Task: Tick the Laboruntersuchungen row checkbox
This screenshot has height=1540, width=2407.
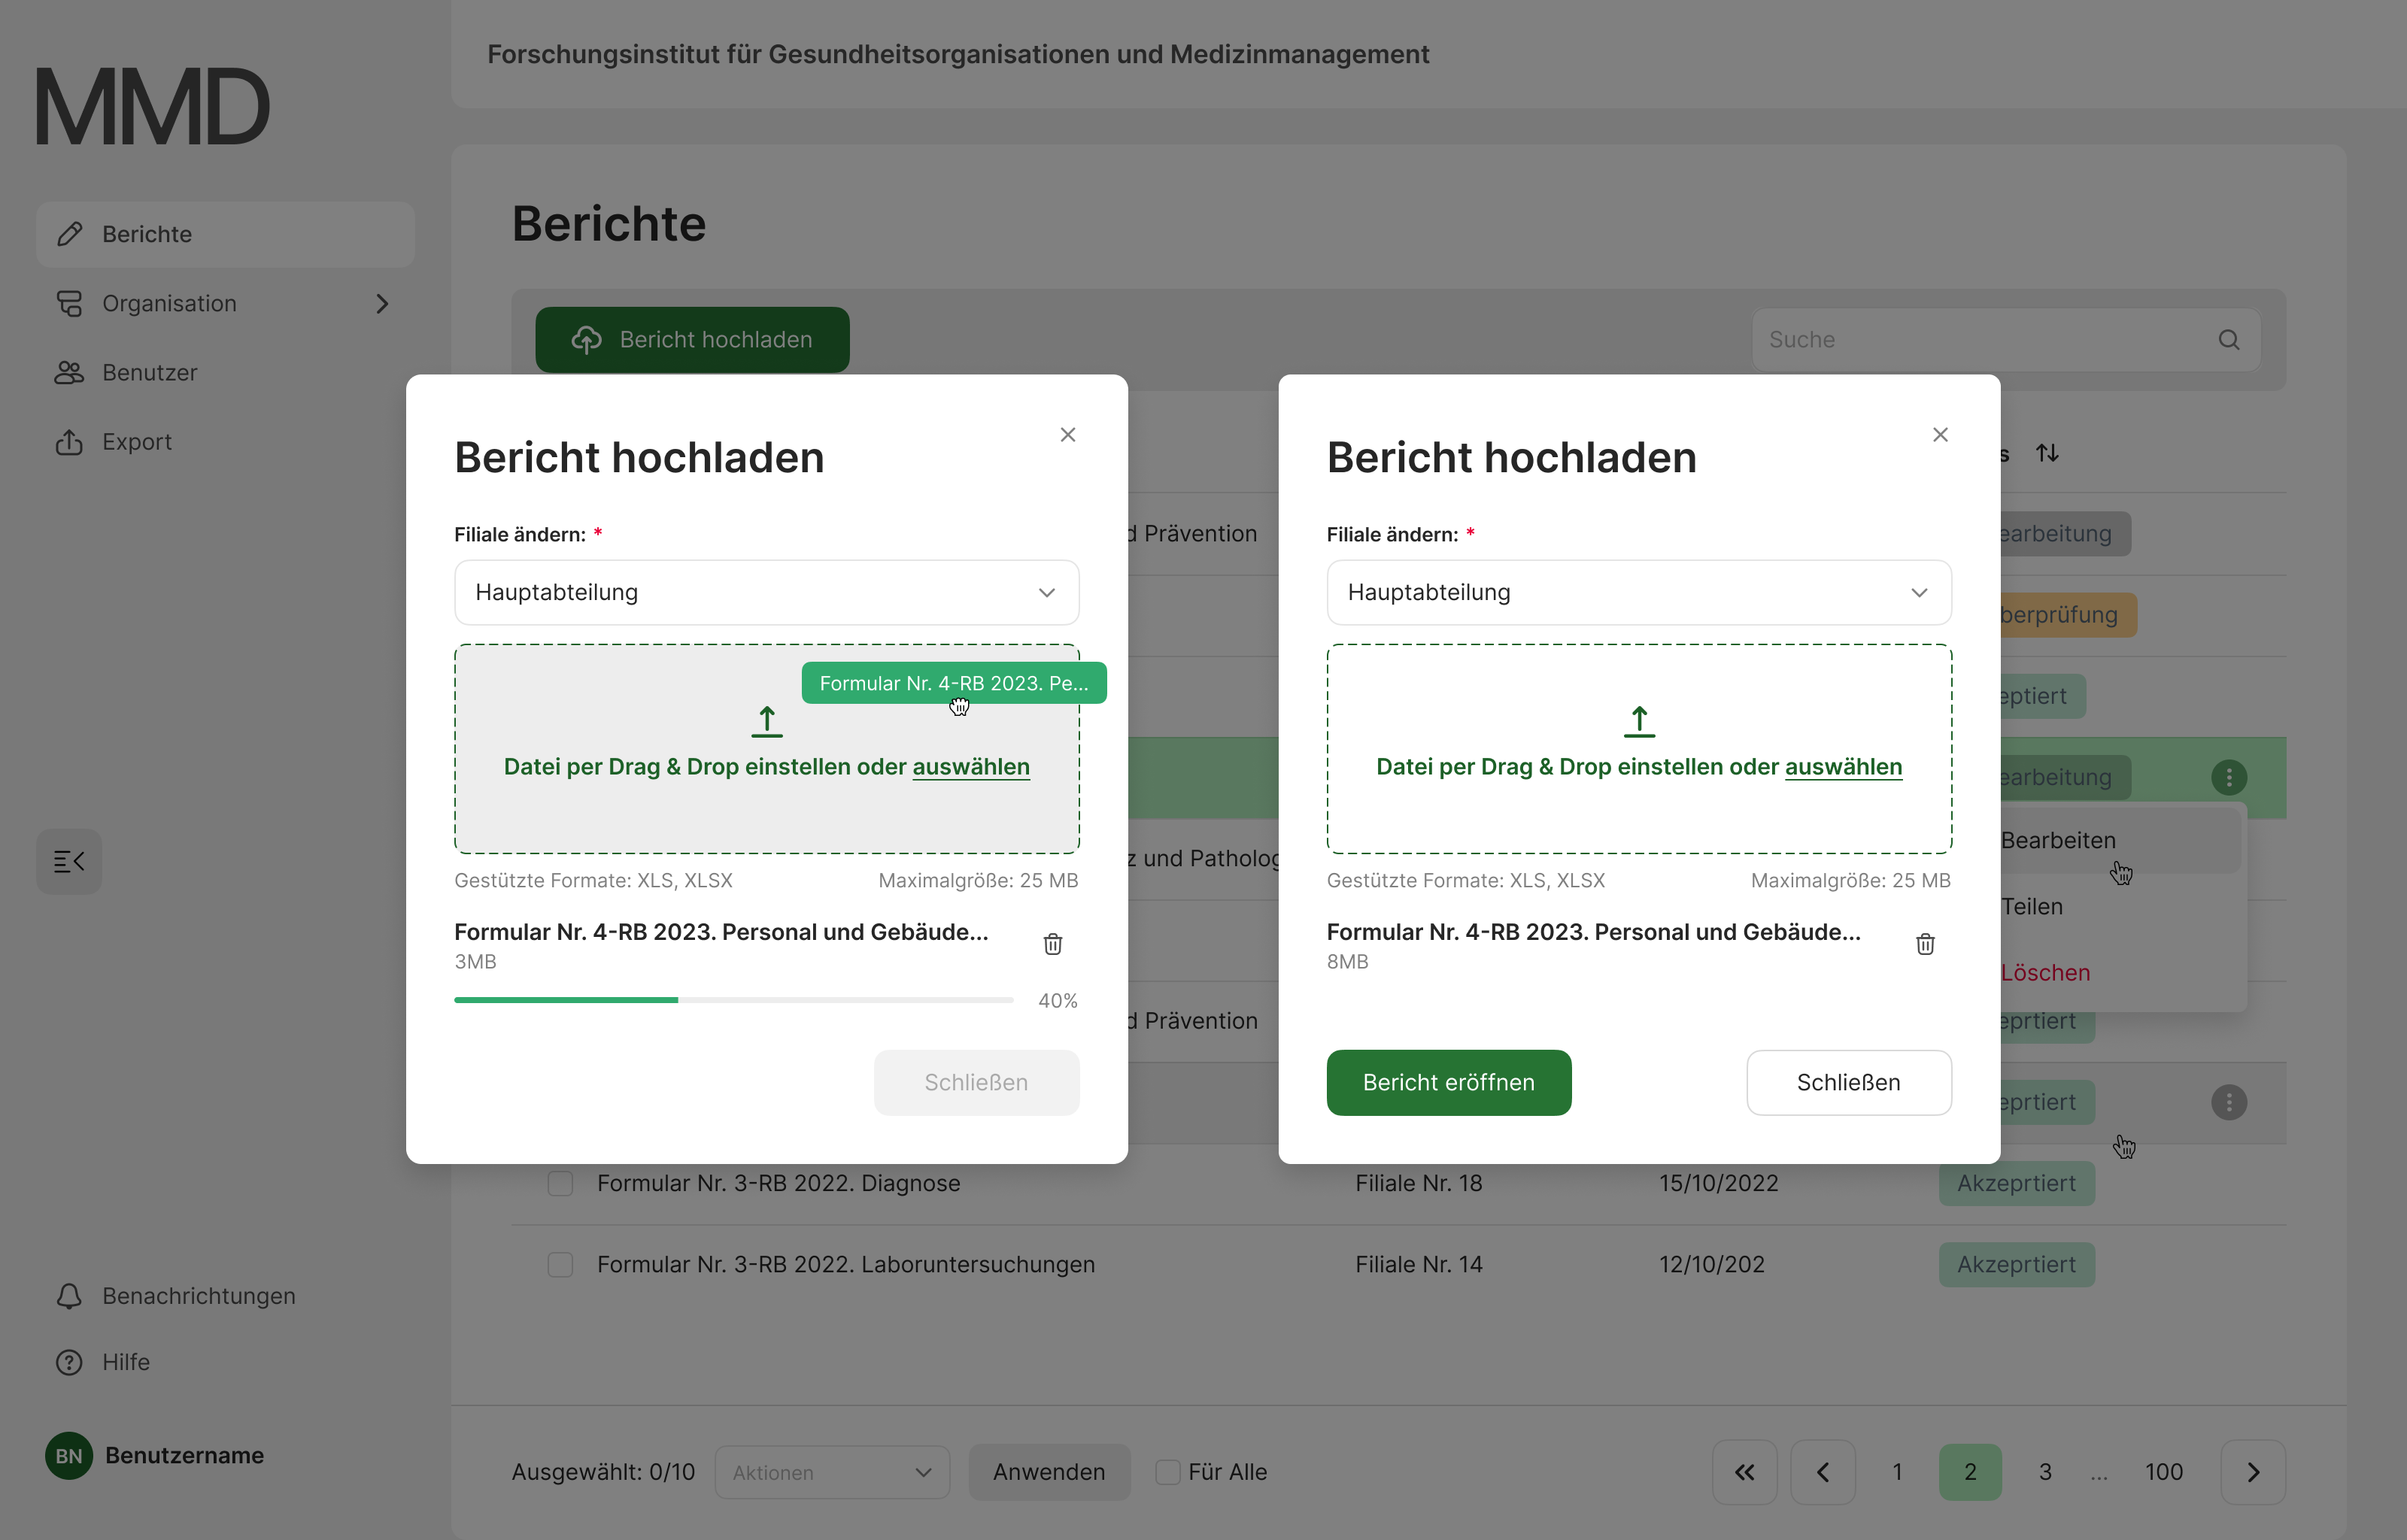Action: (560, 1264)
